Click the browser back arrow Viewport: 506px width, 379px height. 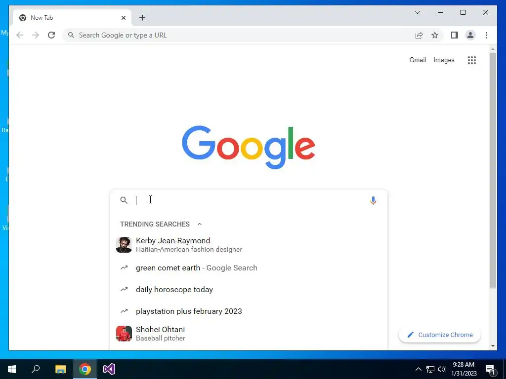click(x=20, y=35)
